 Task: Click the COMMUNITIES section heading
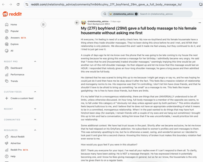tap(12, 120)
